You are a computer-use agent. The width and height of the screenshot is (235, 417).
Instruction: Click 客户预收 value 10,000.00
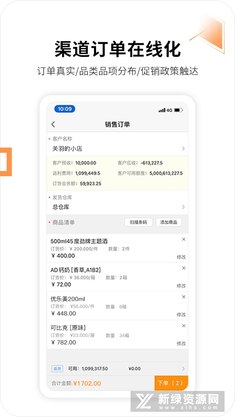tap(86, 163)
